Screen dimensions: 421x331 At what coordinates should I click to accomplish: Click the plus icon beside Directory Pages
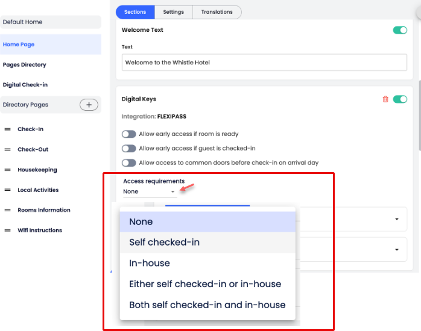pyautogui.click(x=89, y=105)
